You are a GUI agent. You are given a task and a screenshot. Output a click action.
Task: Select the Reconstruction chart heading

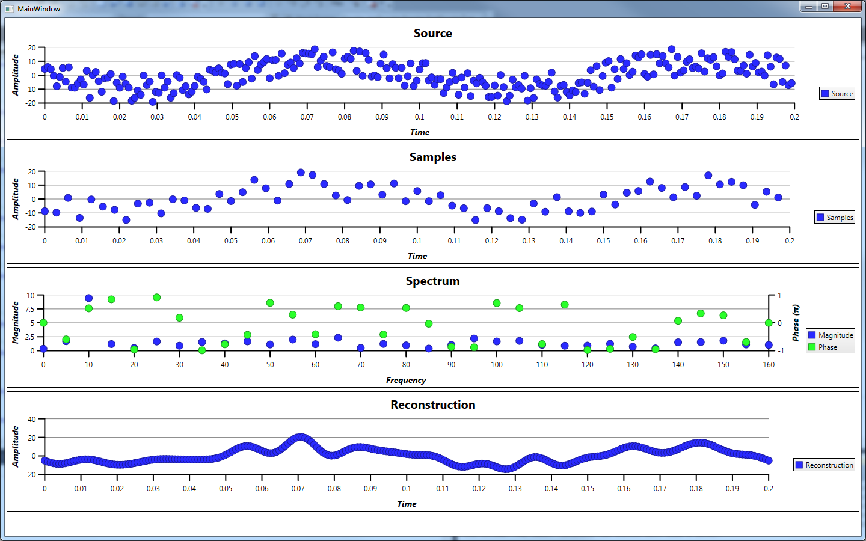point(432,405)
